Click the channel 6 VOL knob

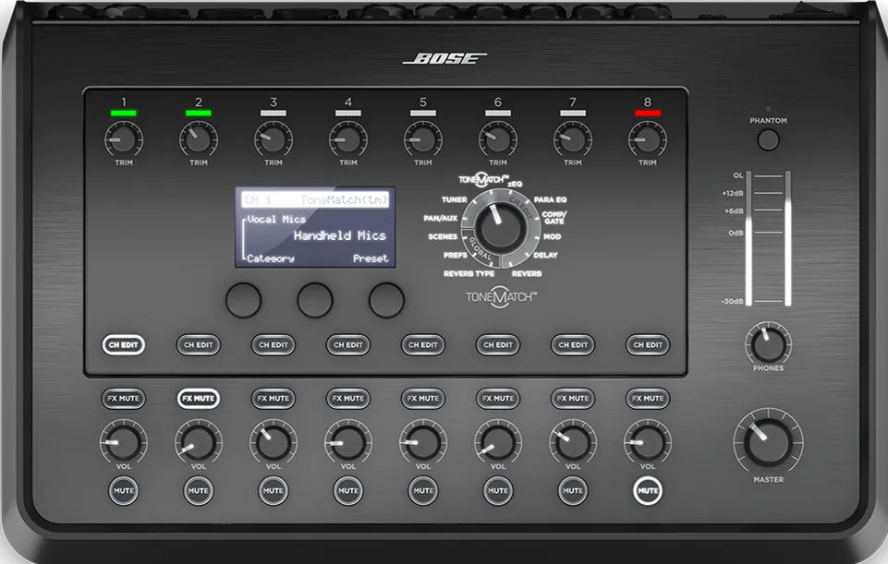[x=498, y=442]
